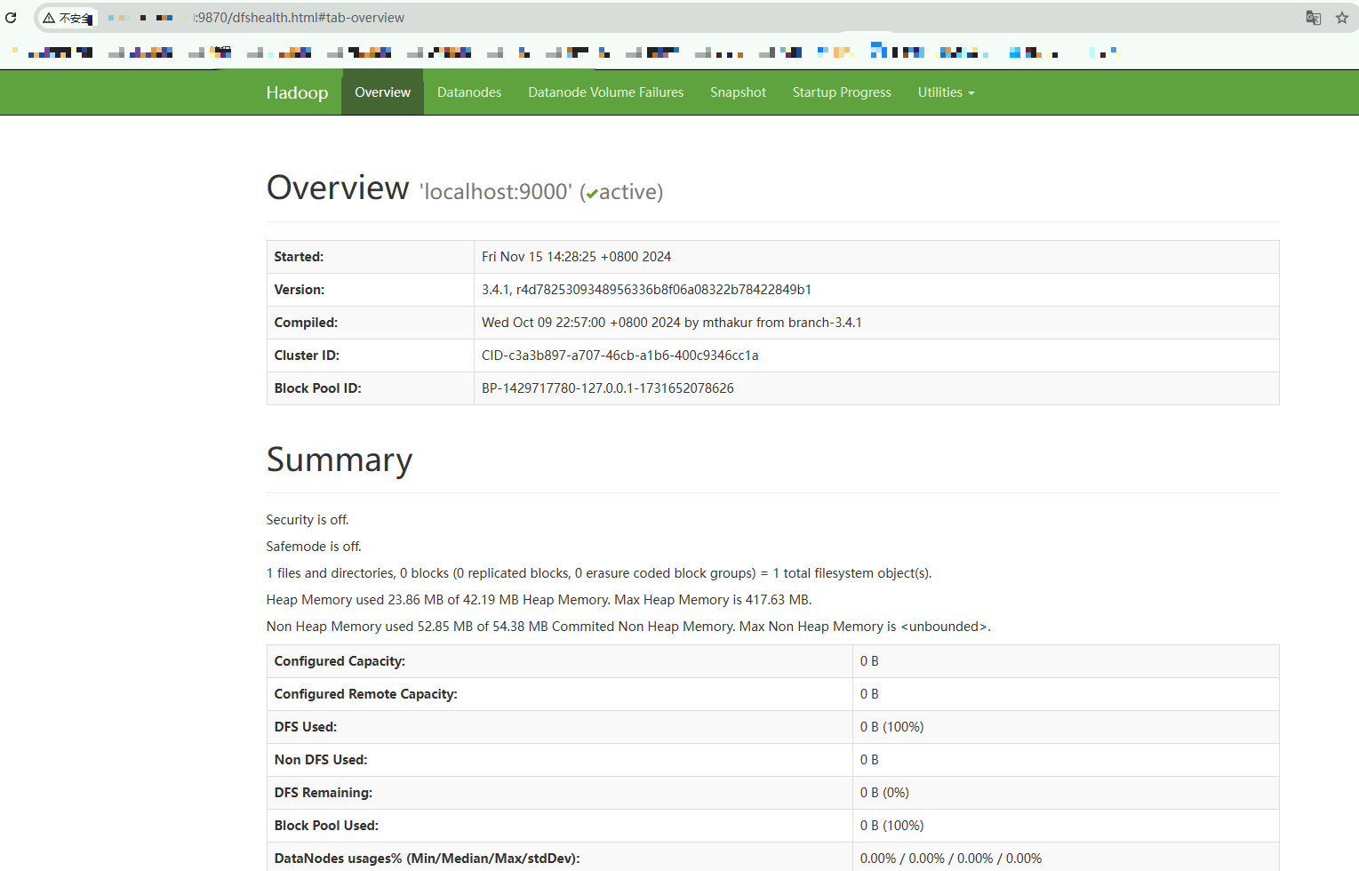Click the DataNodes usages 0.00% values

951,859
